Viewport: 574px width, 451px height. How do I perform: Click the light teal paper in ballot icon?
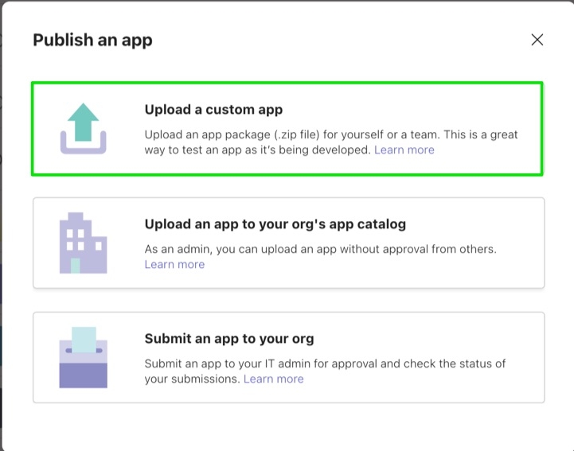pos(84,340)
